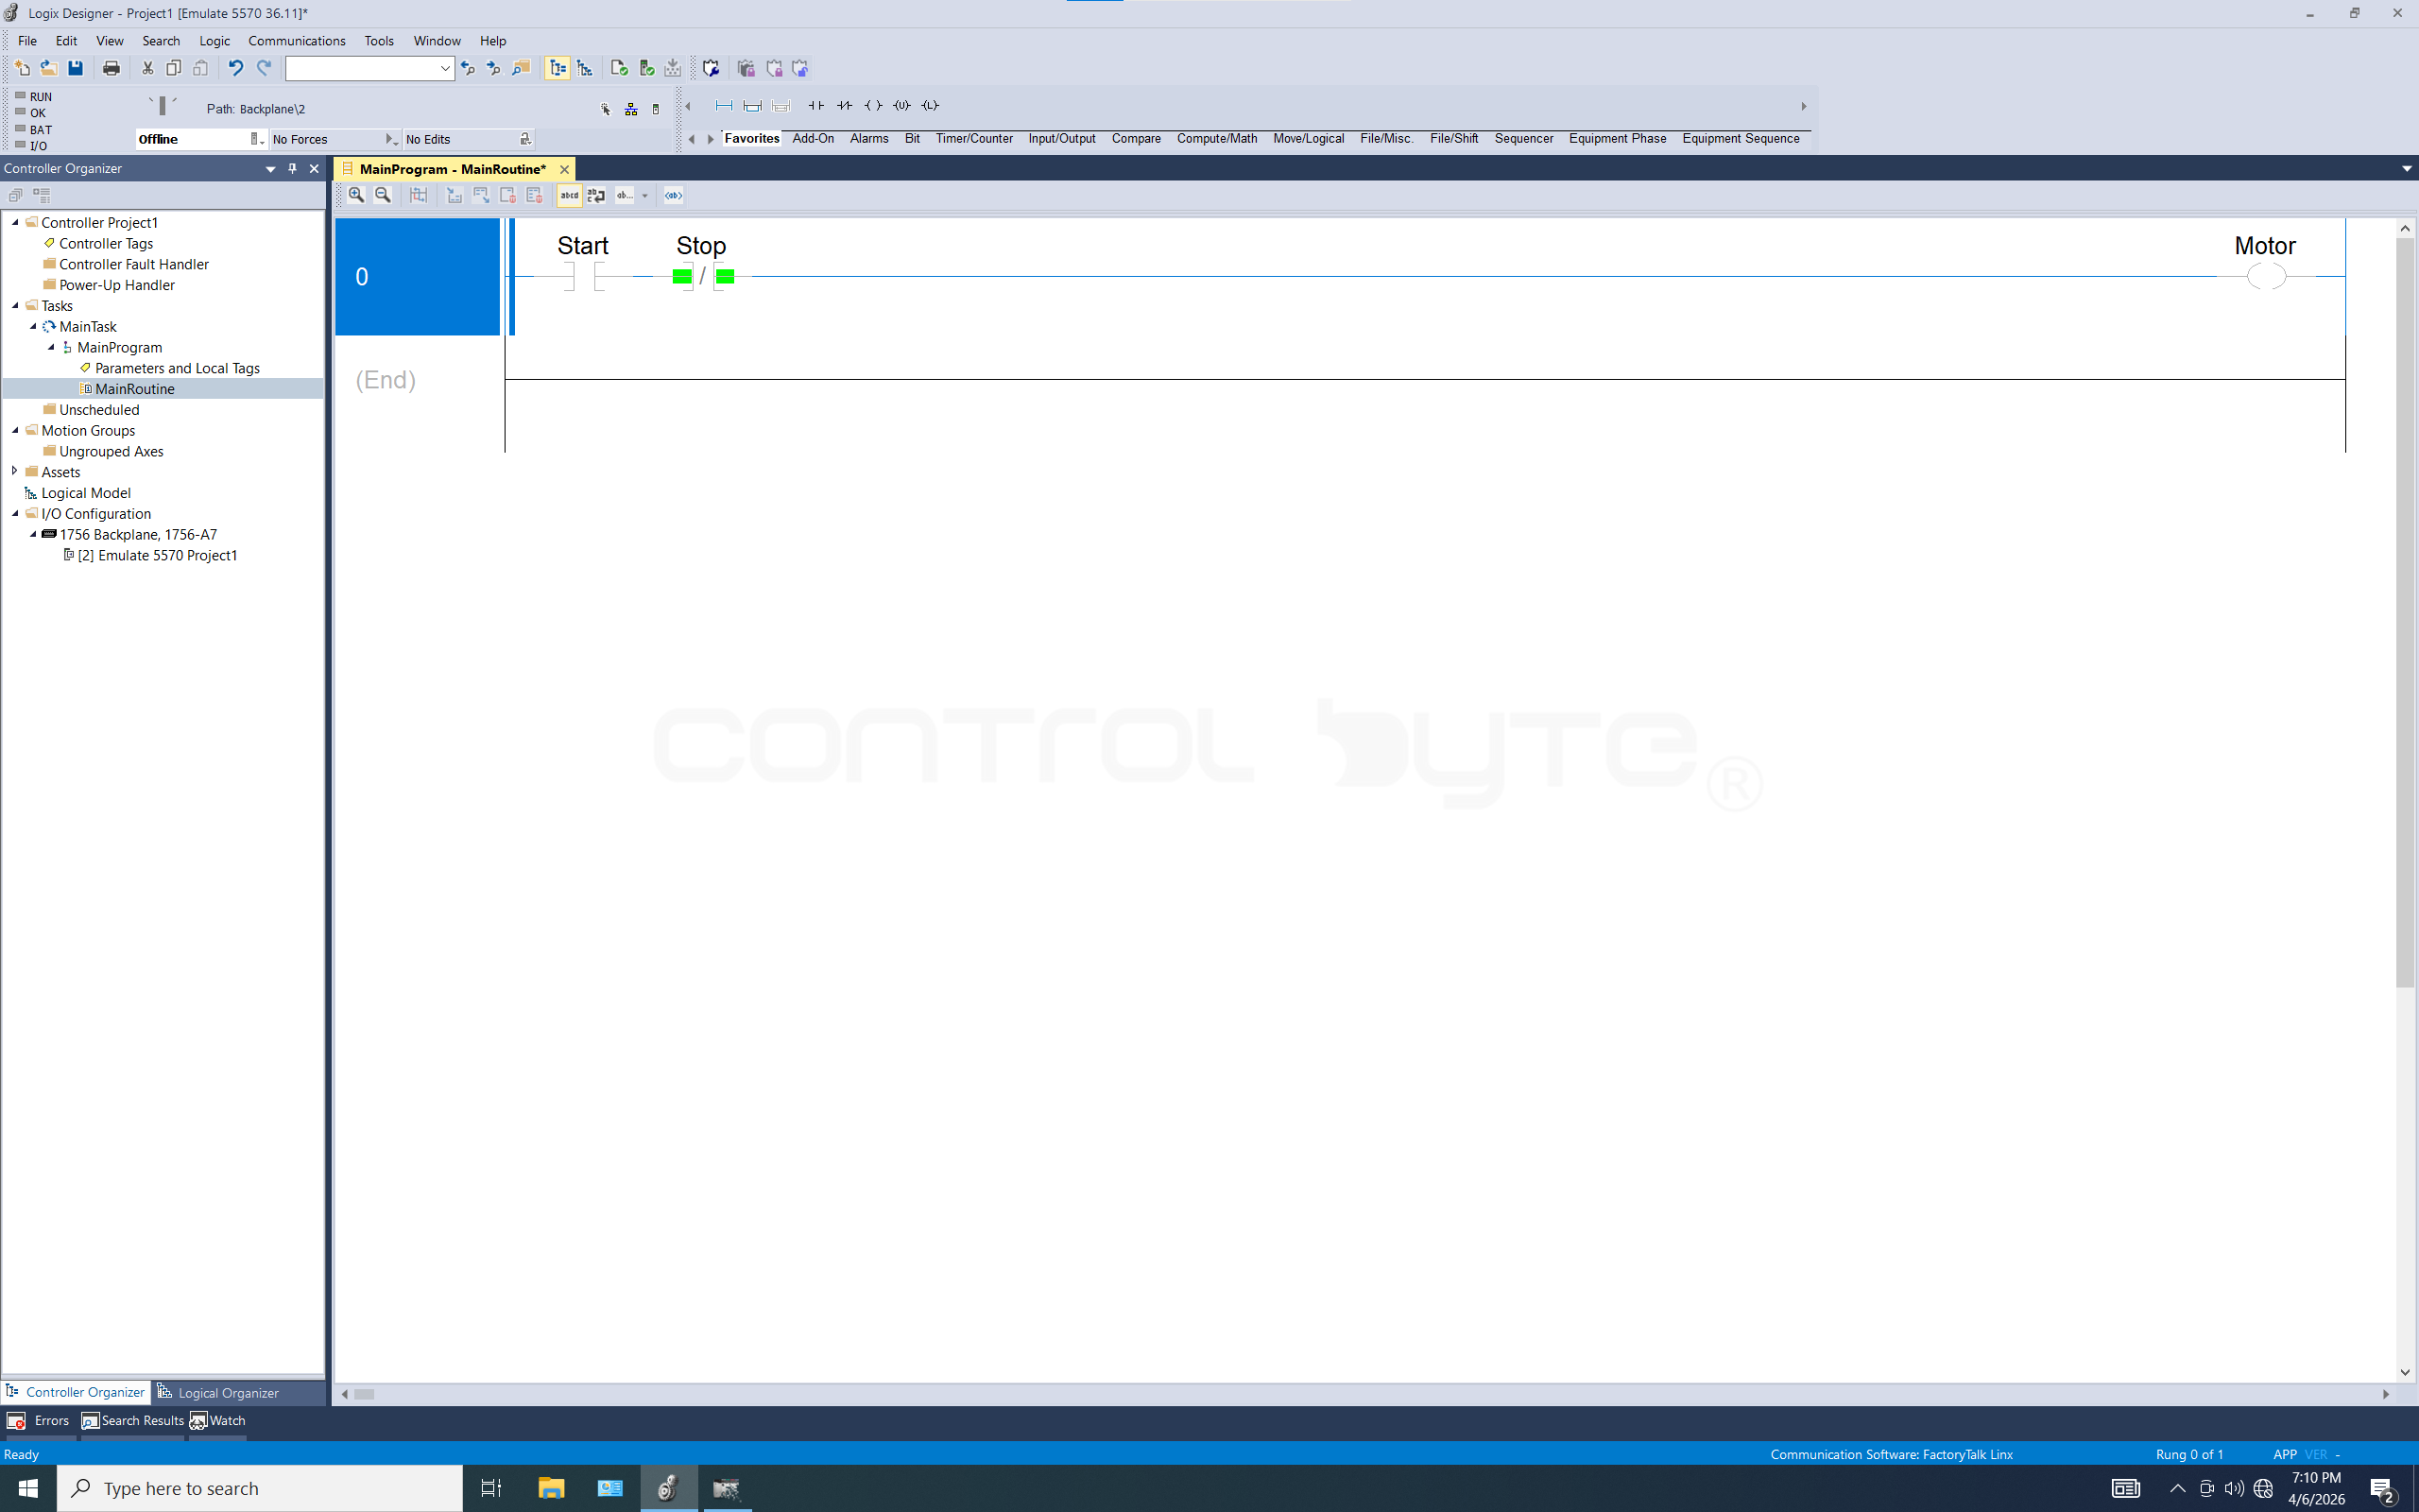Close the MainRoutine editor tab
This screenshot has height=1512, width=2419.
[565, 169]
